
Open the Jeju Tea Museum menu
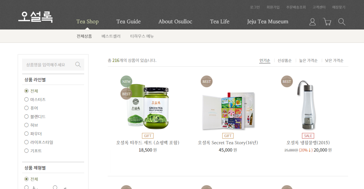point(268,22)
